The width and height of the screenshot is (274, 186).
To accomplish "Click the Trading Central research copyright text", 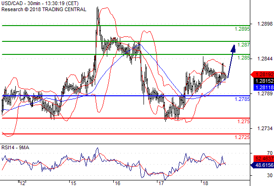I will tap(44, 9).
